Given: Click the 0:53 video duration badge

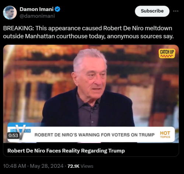Looking at the screenshot, I should point(13,135).
